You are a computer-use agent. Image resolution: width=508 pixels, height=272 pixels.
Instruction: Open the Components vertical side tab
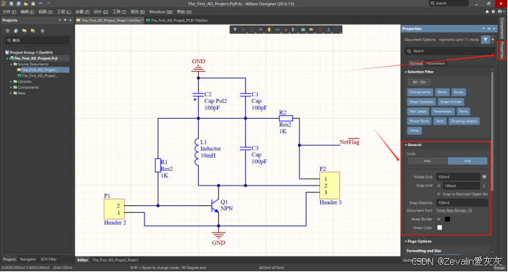(x=502, y=28)
